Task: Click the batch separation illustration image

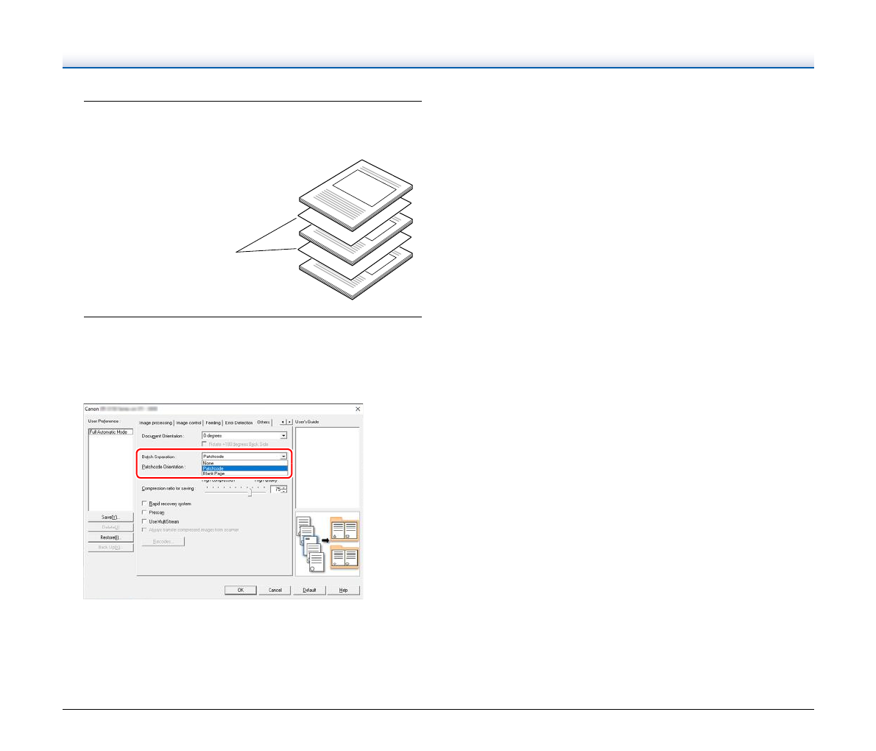Action: [328, 543]
